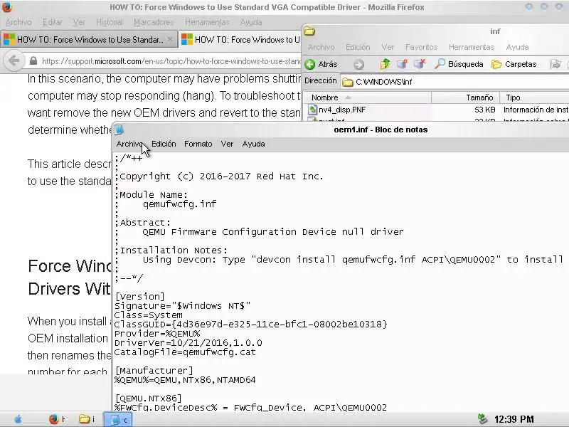
Task: Click the folder taskbar button
Action: 86,419
